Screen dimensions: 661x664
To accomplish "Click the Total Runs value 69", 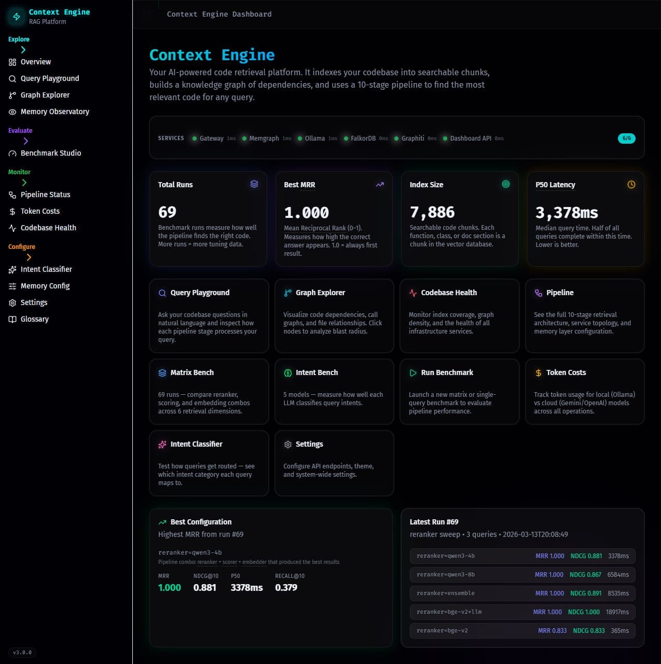I will pyautogui.click(x=168, y=212).
